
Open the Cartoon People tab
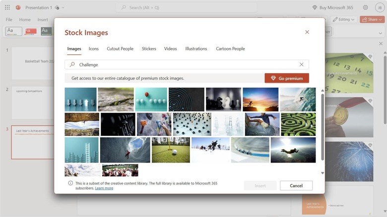(x=230, y=49)
